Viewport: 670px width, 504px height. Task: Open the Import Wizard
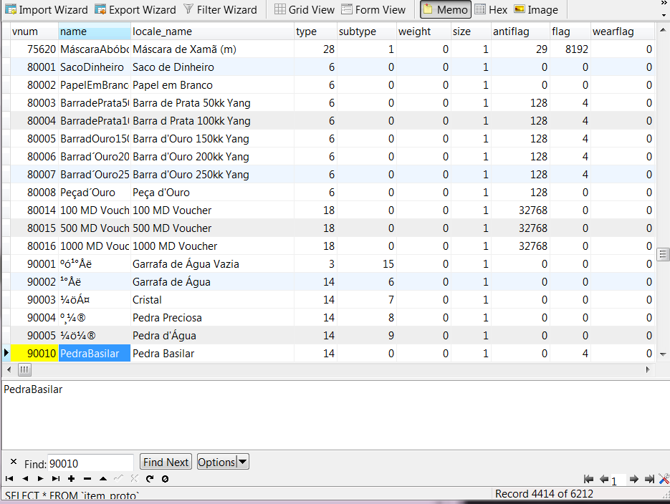(x=46, y=9)
